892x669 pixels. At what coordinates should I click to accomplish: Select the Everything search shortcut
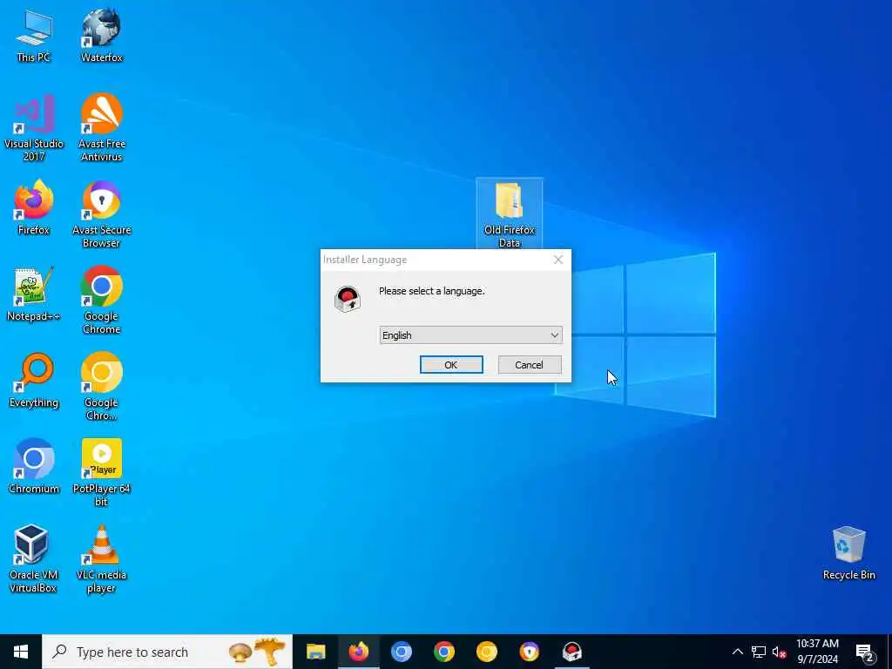coord(34,381)
